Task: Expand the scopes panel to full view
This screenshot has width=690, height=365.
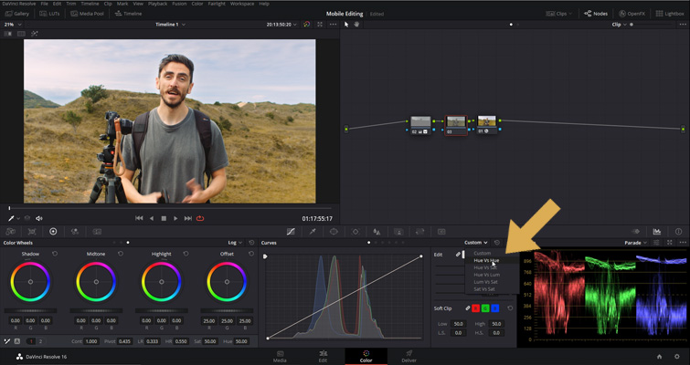Action: 669,243
